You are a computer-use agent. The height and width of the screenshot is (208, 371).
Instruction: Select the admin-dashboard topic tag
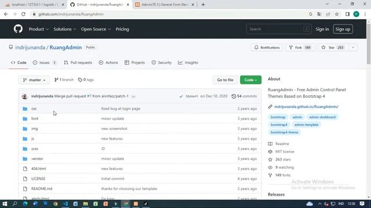click(322, 117)
